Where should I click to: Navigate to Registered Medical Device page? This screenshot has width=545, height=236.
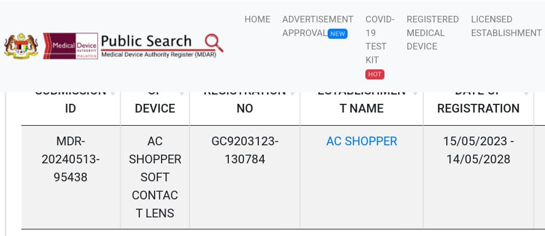(x=432, y=33)
